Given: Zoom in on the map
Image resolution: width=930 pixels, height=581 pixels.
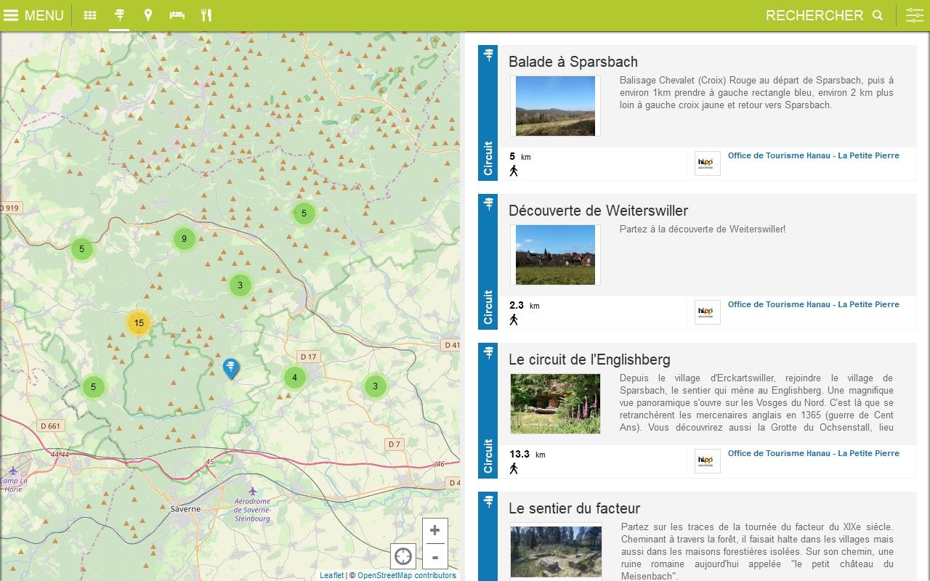Looking at the screenshot, I should click(x=434, y=530).
